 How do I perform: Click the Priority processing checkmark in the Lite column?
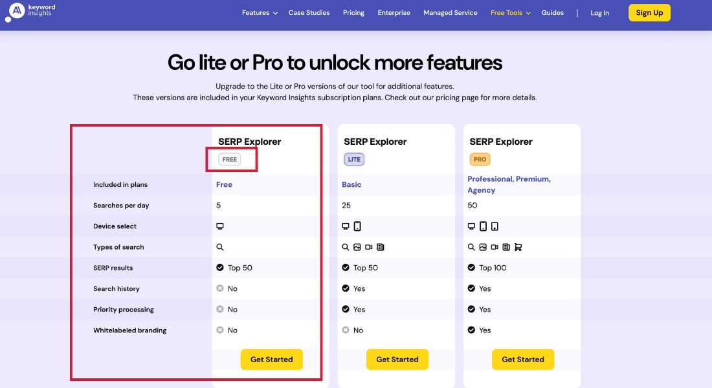(346, 309)
